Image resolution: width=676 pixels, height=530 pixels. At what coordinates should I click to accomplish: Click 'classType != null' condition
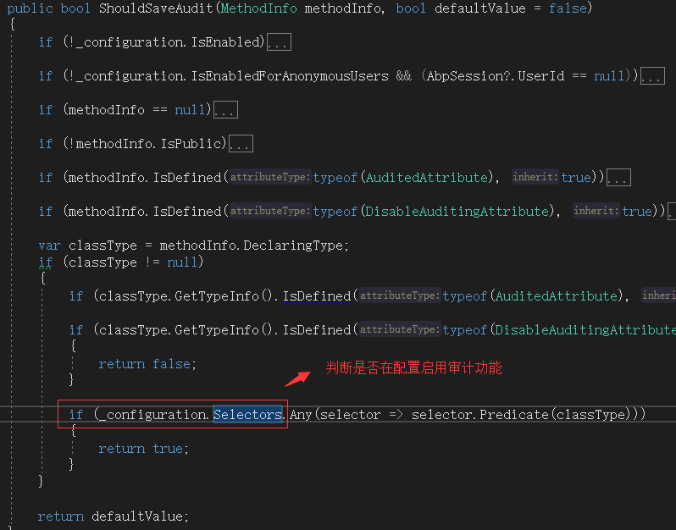(133, 262)
